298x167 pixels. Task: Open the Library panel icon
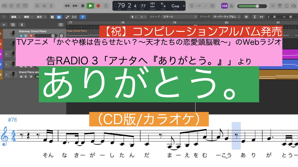click(4, 6)
